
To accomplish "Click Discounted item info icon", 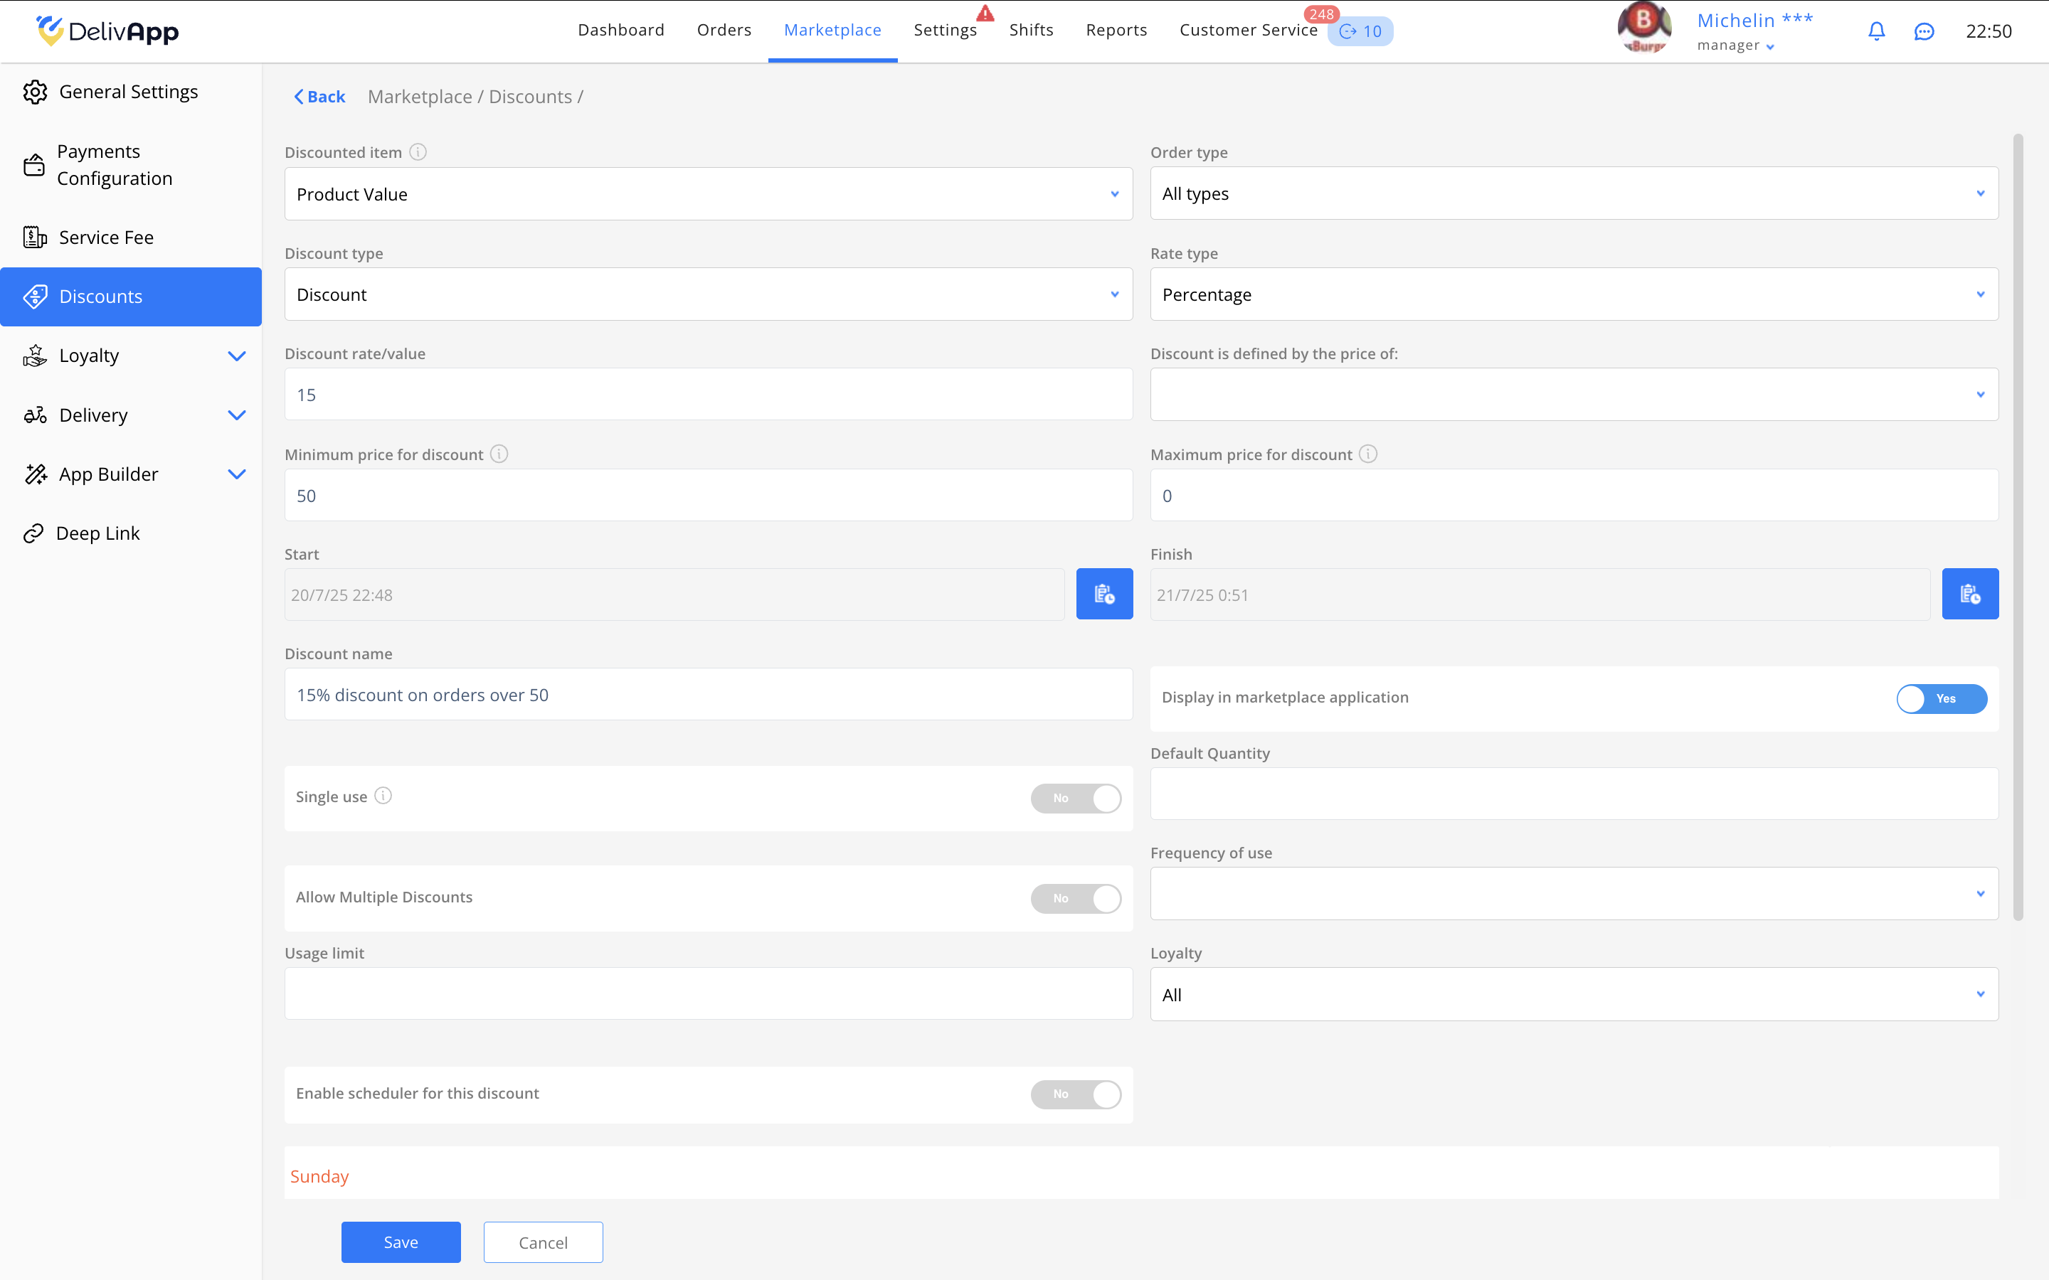I will 418,152.
